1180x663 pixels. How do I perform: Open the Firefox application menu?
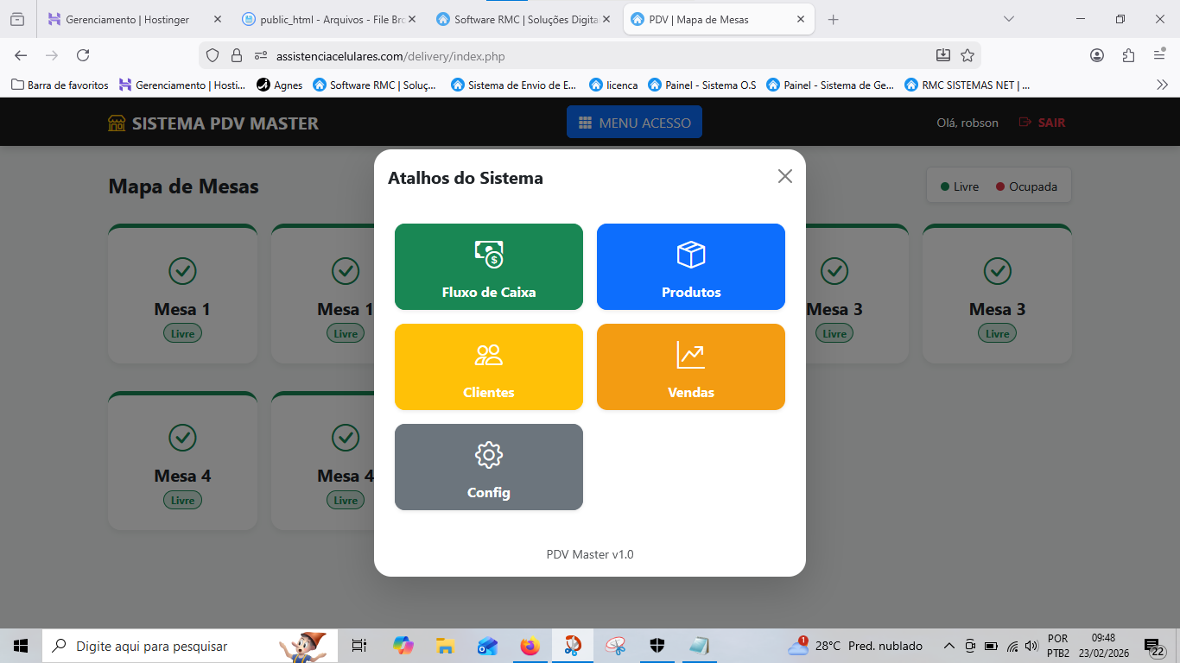[x=1159, y=55]
